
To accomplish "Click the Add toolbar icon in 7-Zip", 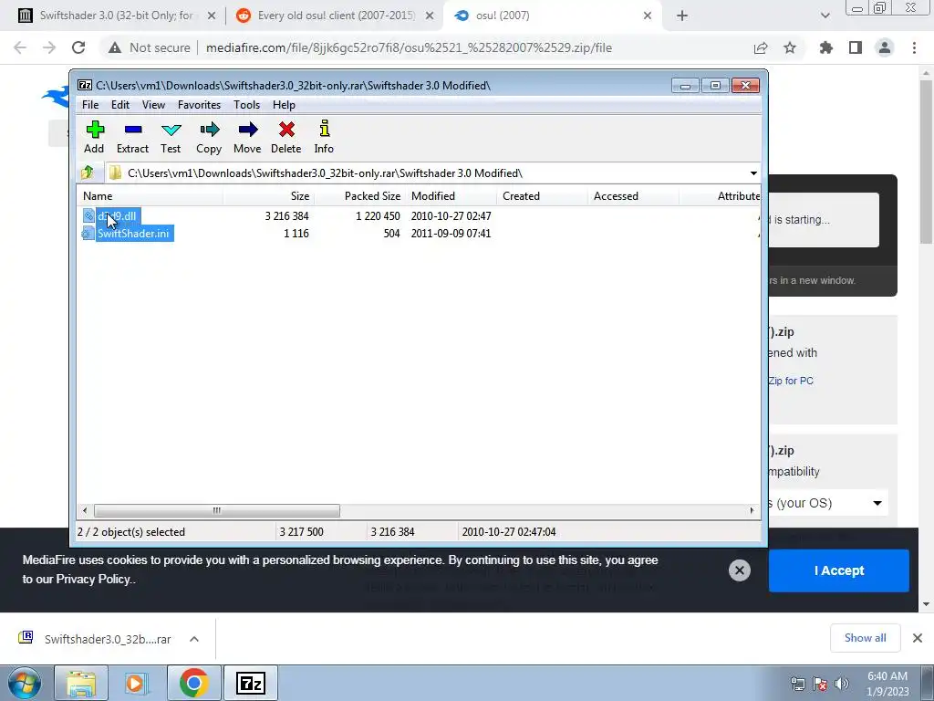I will point(94,137).
